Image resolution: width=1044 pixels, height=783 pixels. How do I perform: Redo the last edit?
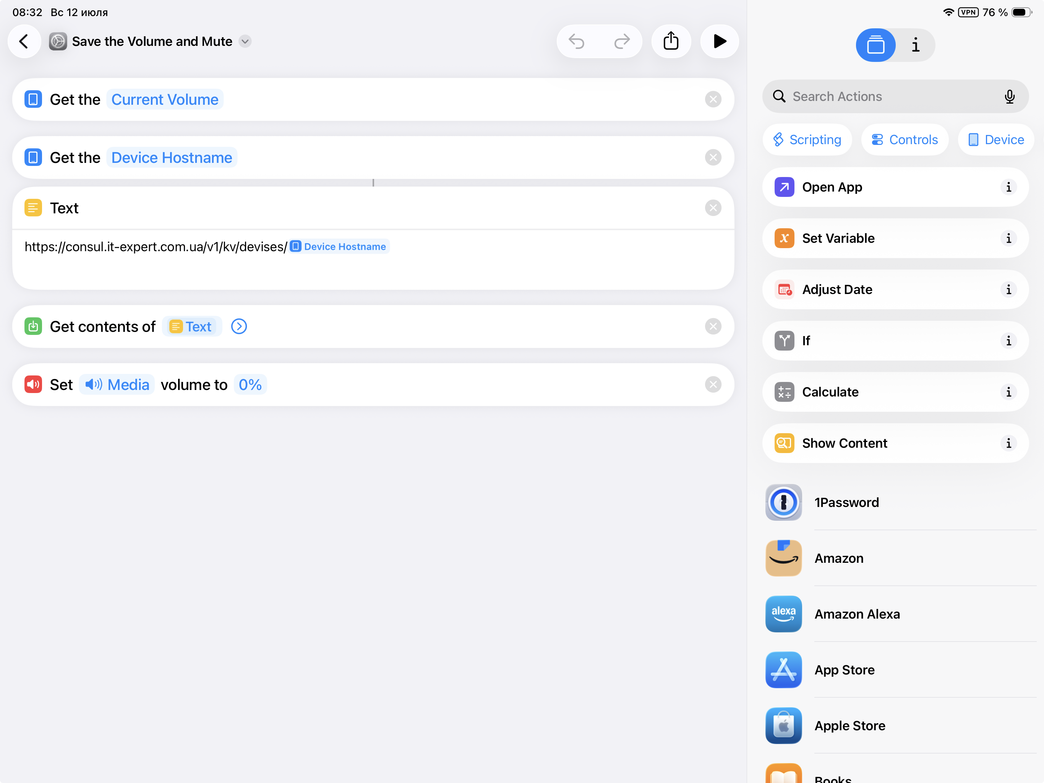622,42
